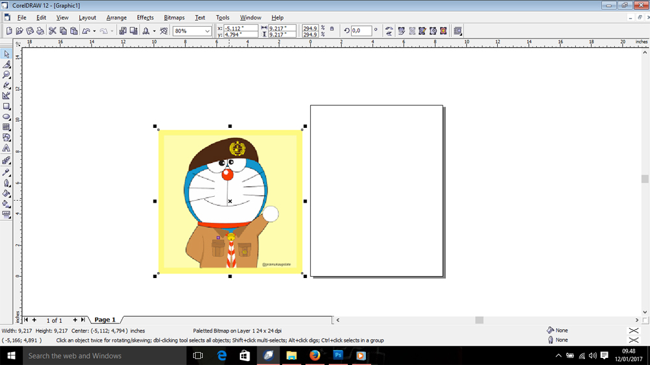
Task: Select the Smart Drawing tool
Action: click(6, 95)
